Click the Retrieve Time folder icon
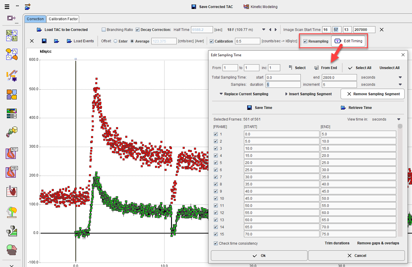 (x=343, y=108)
